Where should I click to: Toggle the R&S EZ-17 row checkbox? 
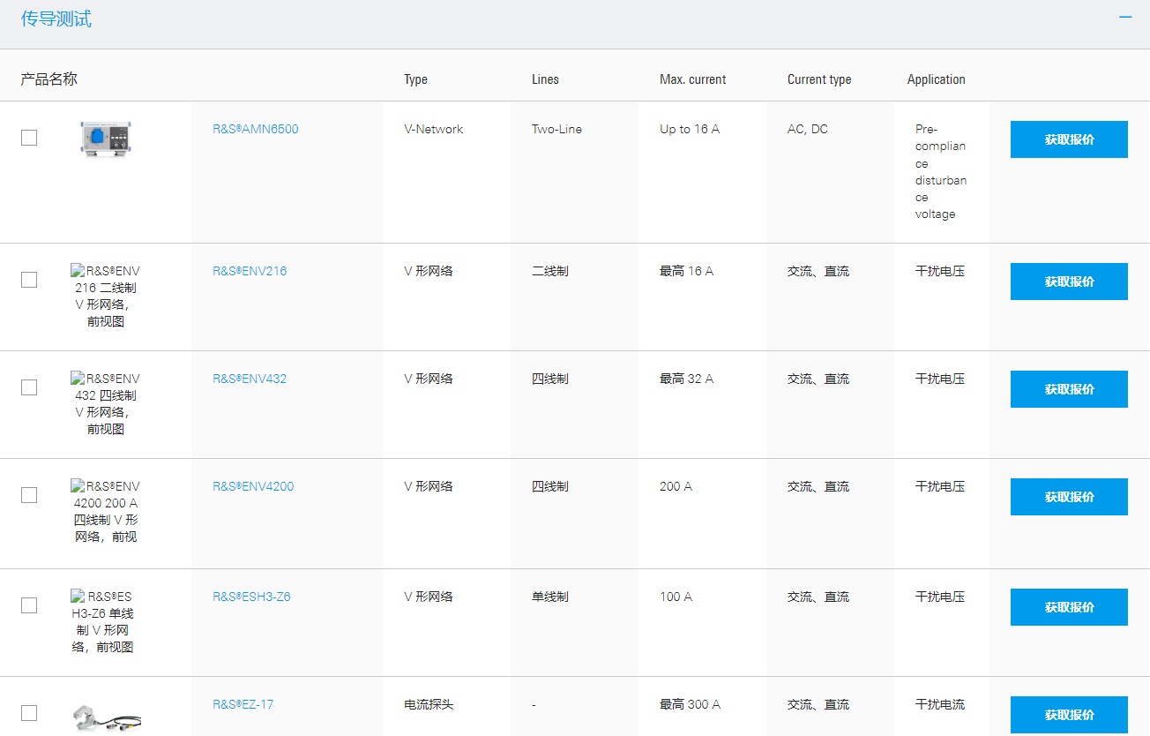[x=29, y=713]
